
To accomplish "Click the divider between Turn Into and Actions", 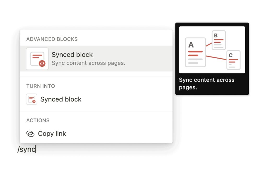I will pyautogui.click(x=96, y=111).
